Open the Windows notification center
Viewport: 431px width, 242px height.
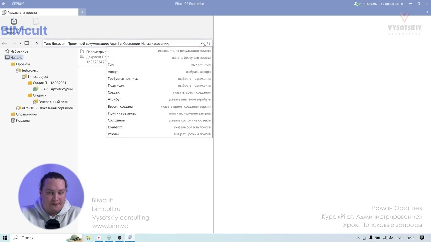coord(422,238)
